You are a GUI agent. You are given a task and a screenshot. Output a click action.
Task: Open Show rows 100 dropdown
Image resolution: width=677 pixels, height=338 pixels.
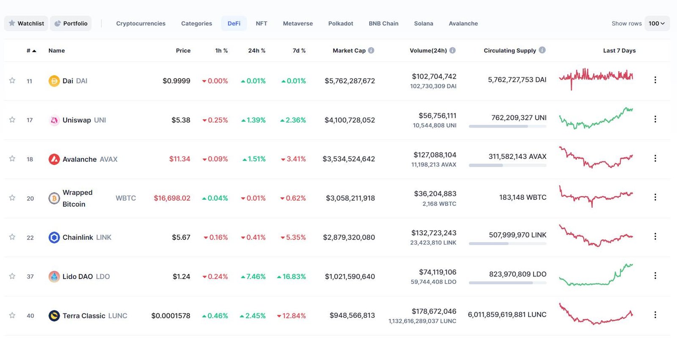(x=657, y=23)
